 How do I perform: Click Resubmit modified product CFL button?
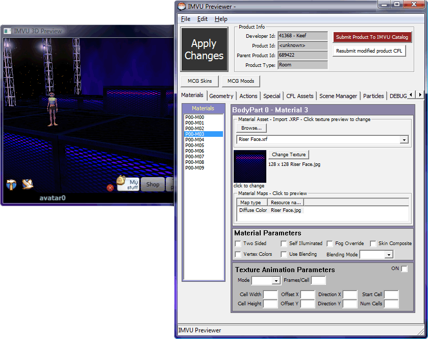tap(369, 51)
